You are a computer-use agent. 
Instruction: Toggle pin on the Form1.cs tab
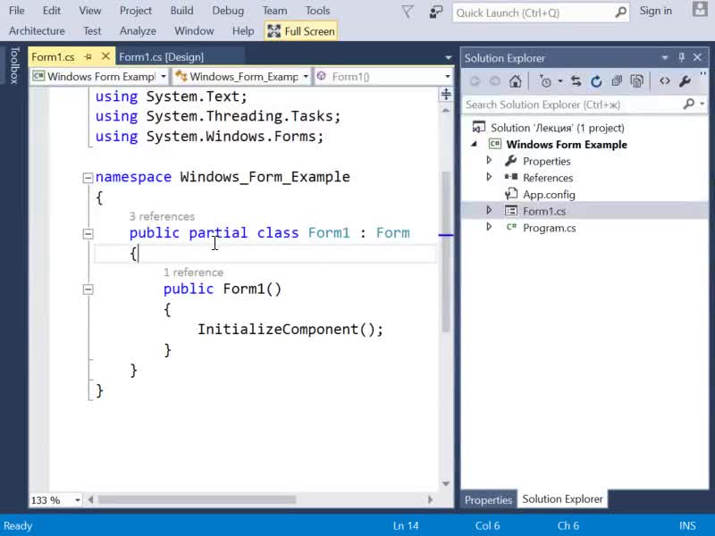coord(88,57)
